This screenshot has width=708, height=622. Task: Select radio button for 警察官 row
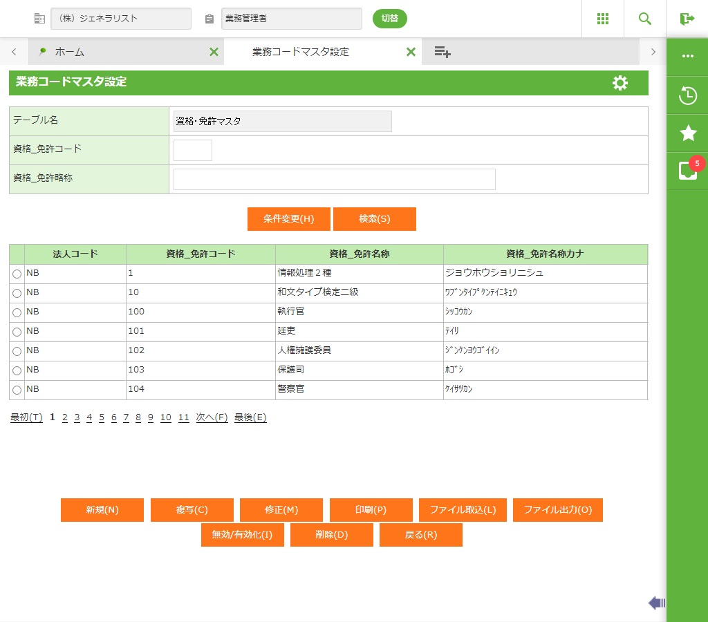click(x=17, y=390)
